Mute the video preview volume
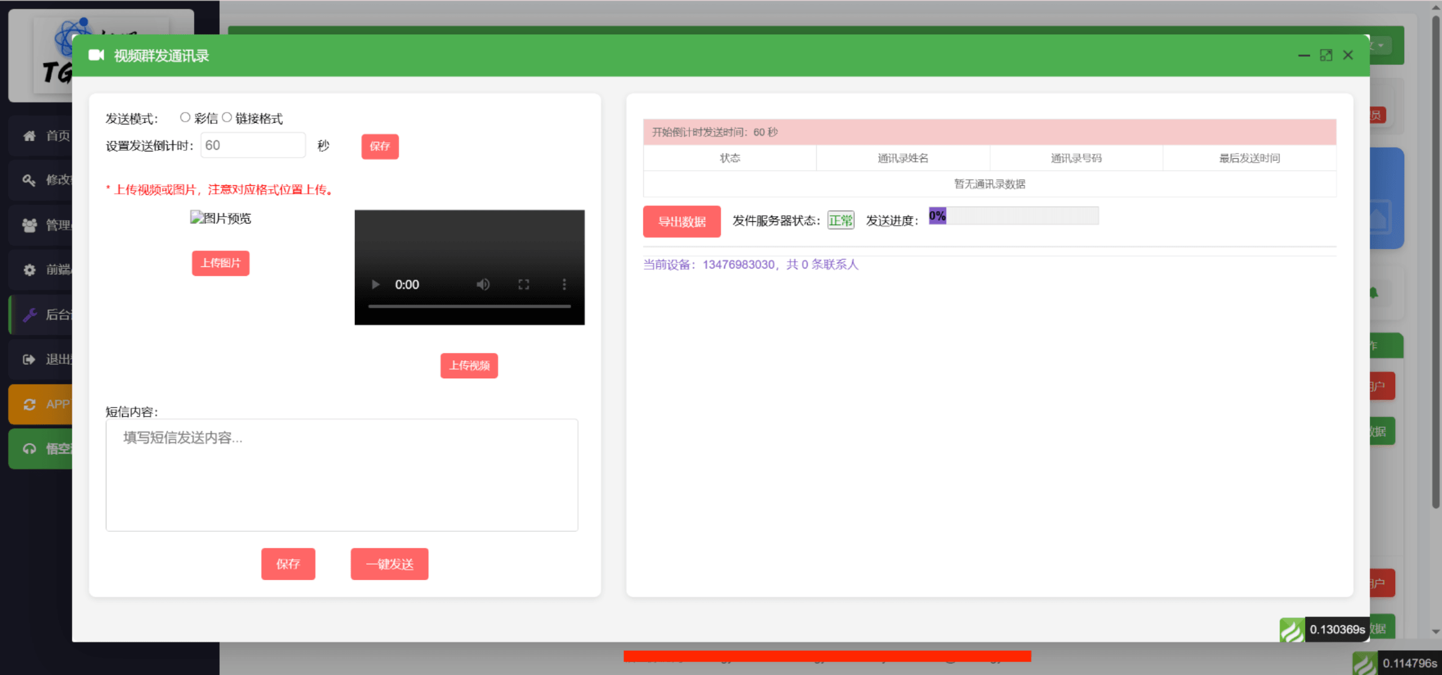This screenshot has height=675, width=1442. [483, 284]
